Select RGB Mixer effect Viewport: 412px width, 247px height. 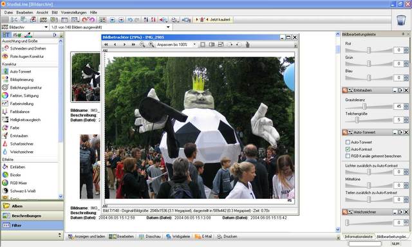coord(15,183)
